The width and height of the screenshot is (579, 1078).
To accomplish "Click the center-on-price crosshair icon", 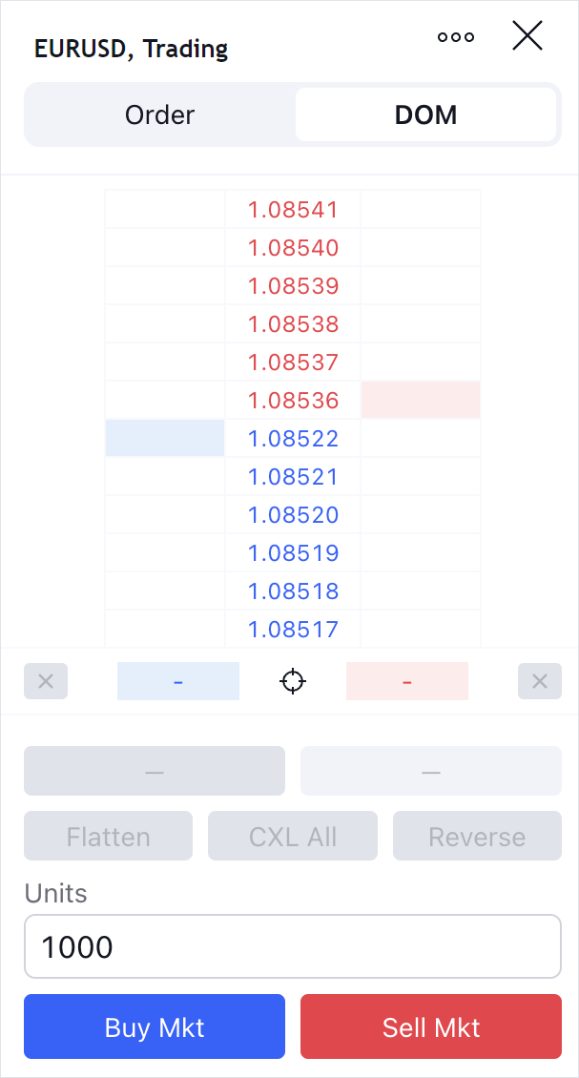I will tap(293, 681).
